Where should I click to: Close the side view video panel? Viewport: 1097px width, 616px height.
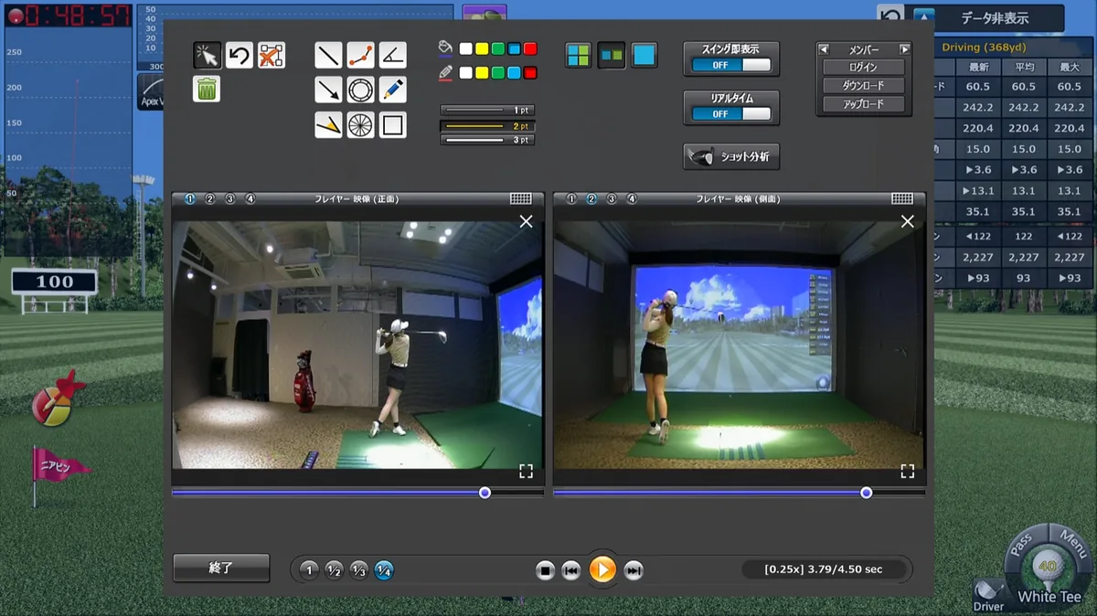click(x=907, y=221)
